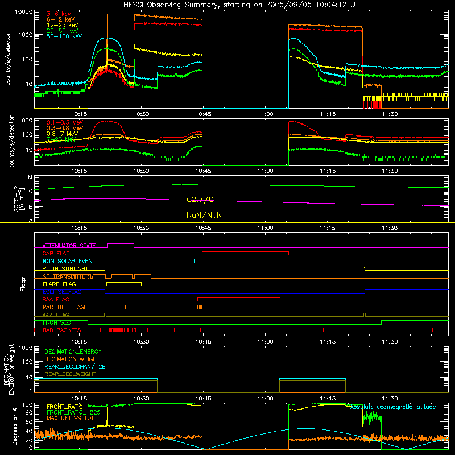This screenshot has width=455, height=455.
Task: Click the HESSI Observing Summary title text
Action: [241, 5]
